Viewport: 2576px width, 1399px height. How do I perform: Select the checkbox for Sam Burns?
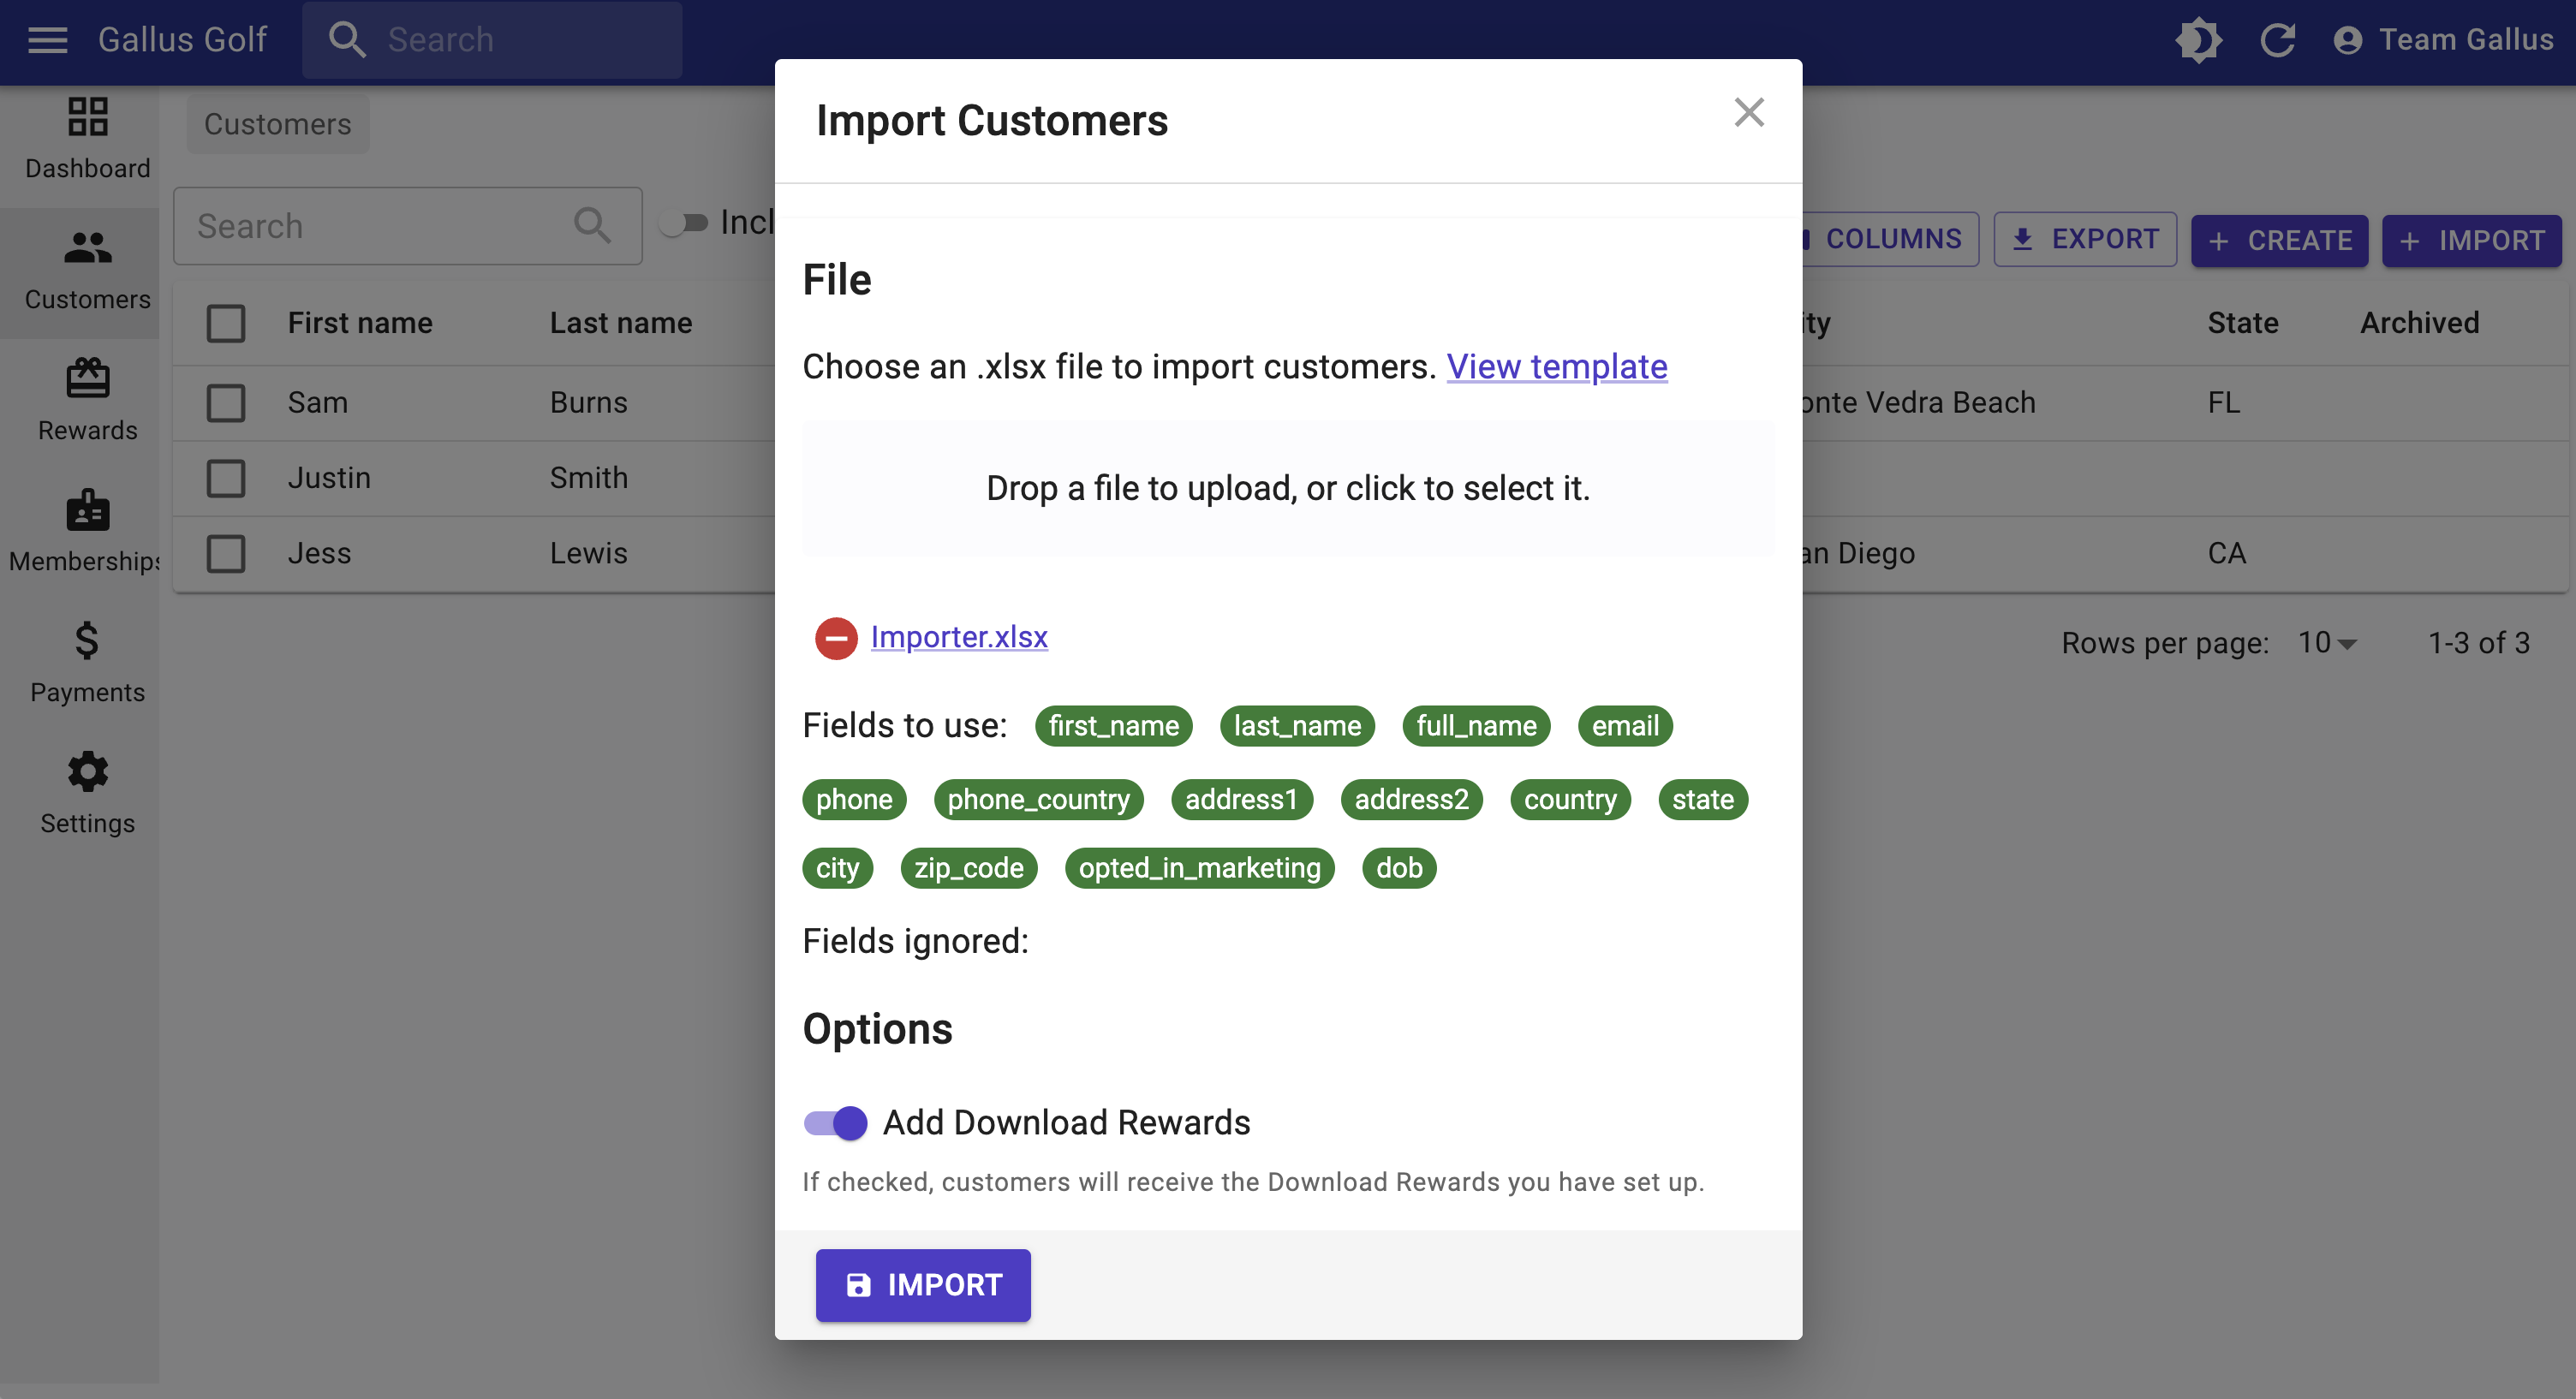click(x=226, y=403)
